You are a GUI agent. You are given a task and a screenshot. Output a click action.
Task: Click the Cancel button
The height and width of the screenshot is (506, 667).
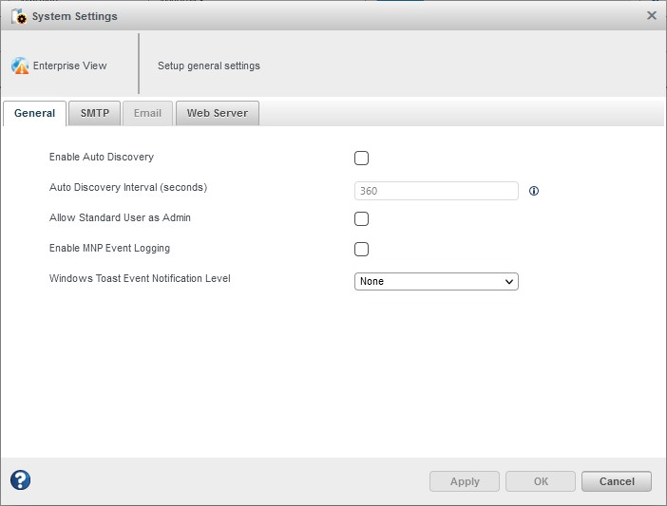(616, 481)
